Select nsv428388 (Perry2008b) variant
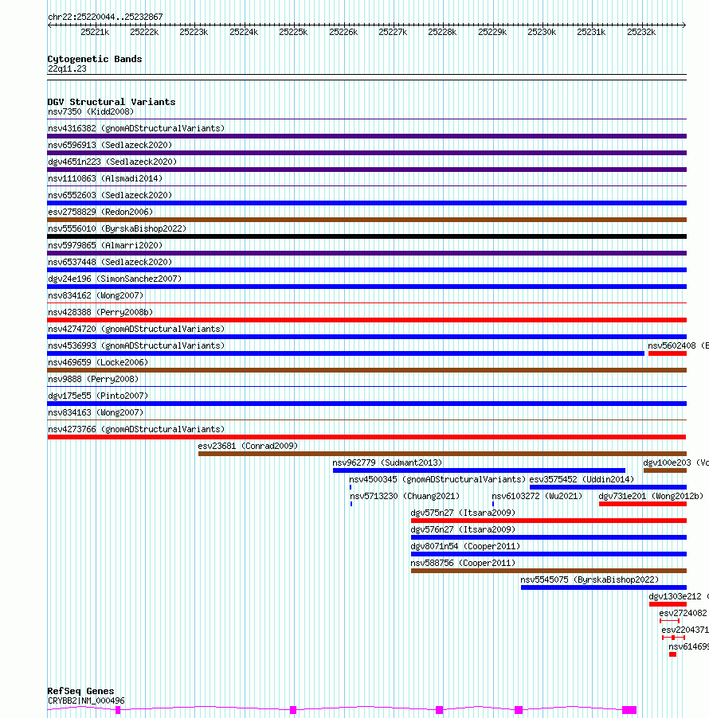Image resolution: width=709 pixels, height=718 pixels. 100,312
